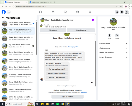Click the large house thumbnail in right panel
132x106 pixels.
[113, 22]
